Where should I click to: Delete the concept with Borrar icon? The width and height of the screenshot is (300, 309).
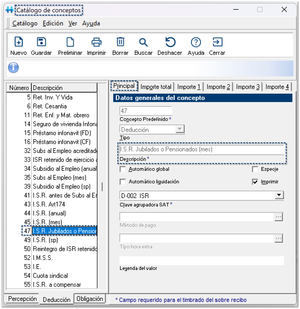click(120, 42)
